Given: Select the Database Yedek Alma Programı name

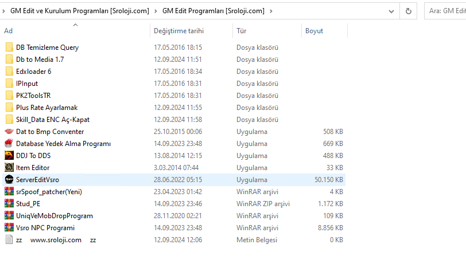Looking at the screenshot, I should coord(63,144).
